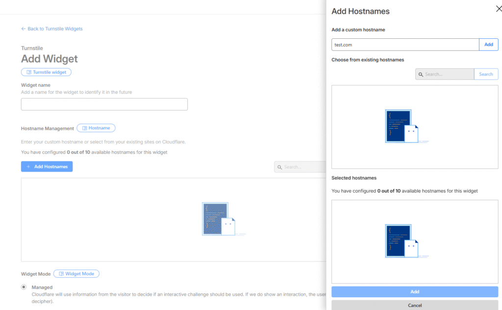Viewport: 502px width, 310px height.
Task: Click the Search button for existing hostnames
Action: point(486,74)
